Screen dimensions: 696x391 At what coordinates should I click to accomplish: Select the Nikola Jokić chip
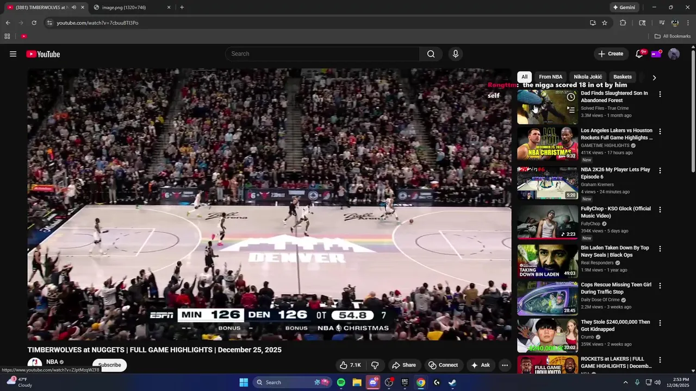click(588, 77)
